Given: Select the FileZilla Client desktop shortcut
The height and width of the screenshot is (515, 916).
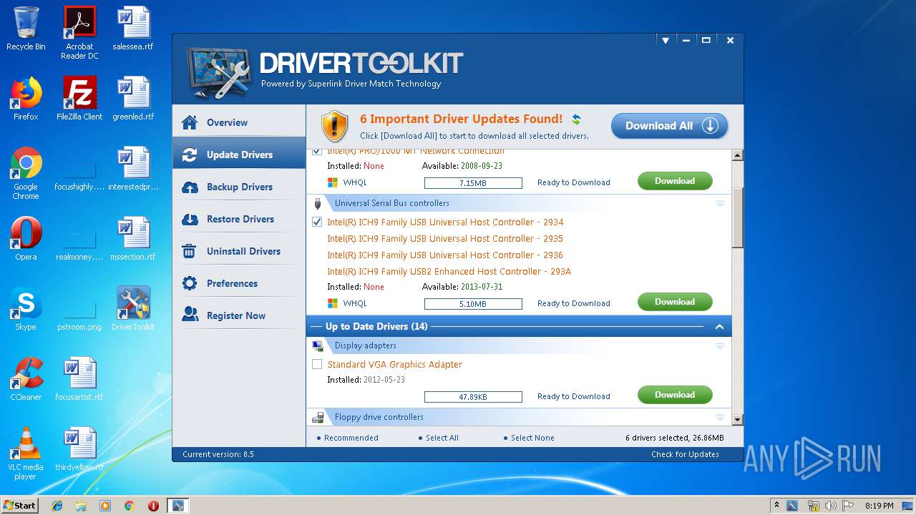Looking at the screenshot, I should point(79,99).
